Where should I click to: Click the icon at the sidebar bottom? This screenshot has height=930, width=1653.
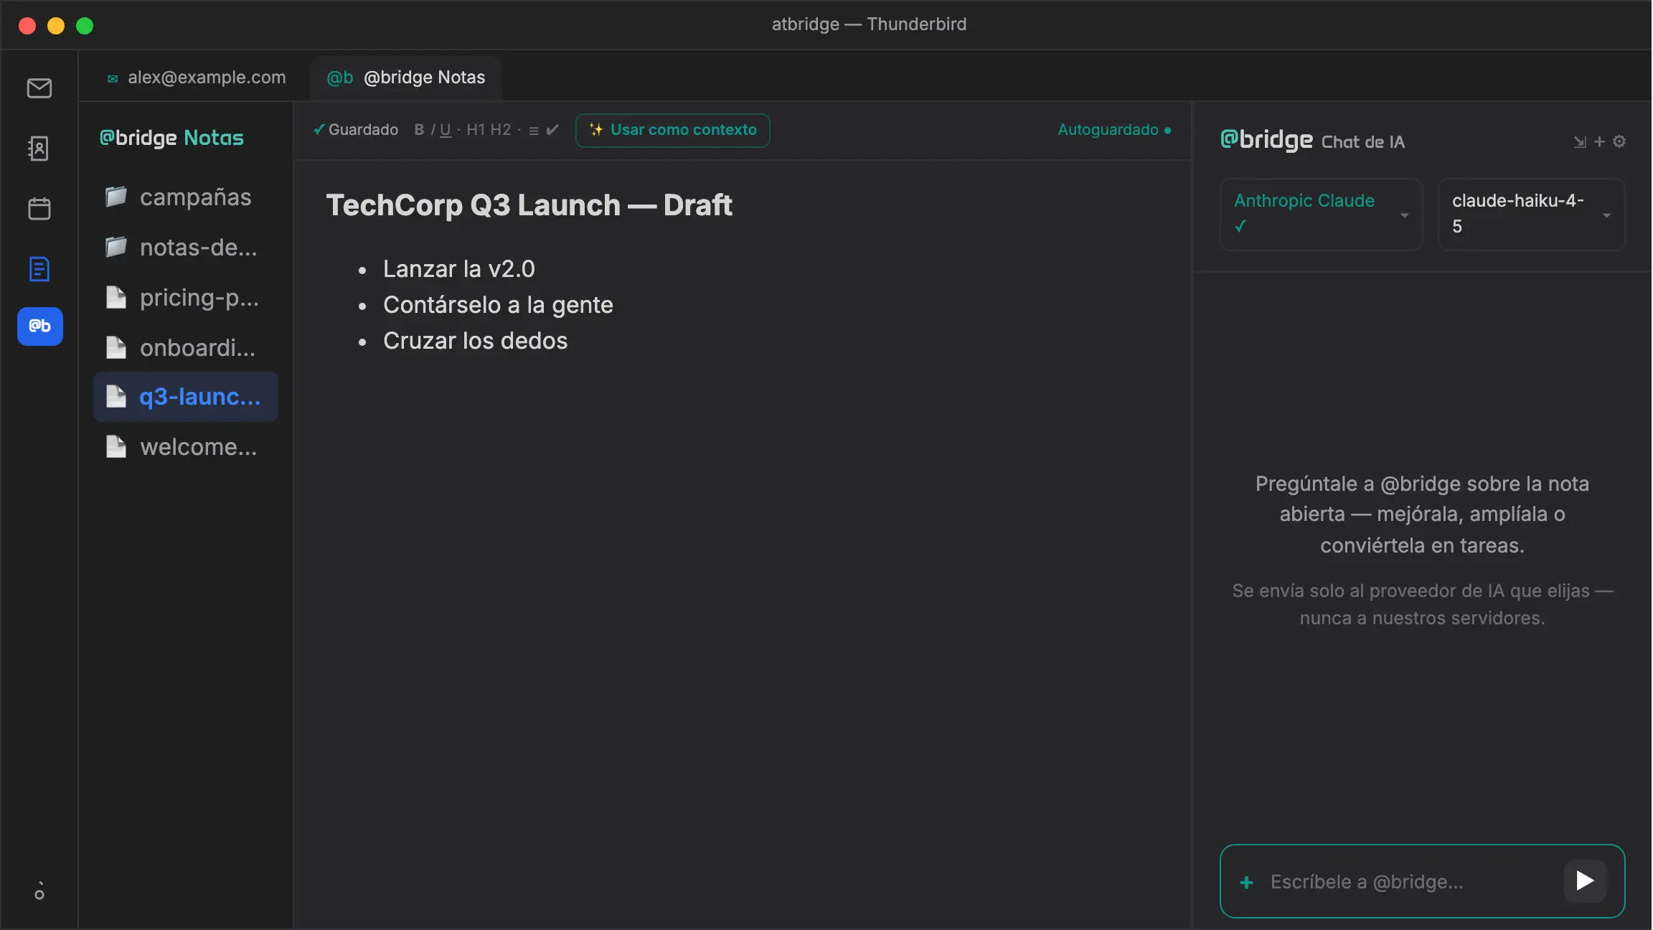39,891
